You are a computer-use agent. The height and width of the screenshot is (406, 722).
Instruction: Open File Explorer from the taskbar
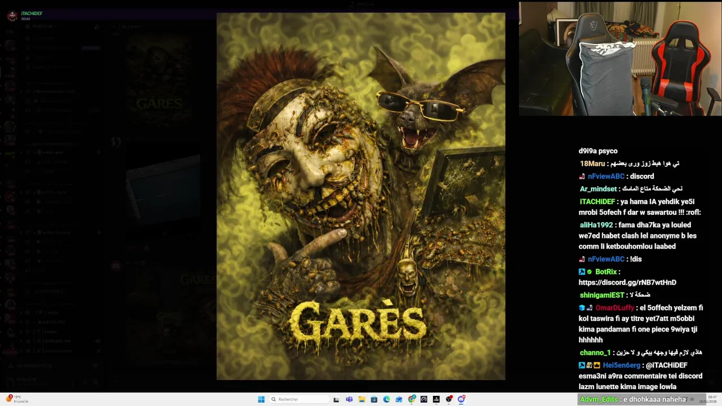[362, 399]
